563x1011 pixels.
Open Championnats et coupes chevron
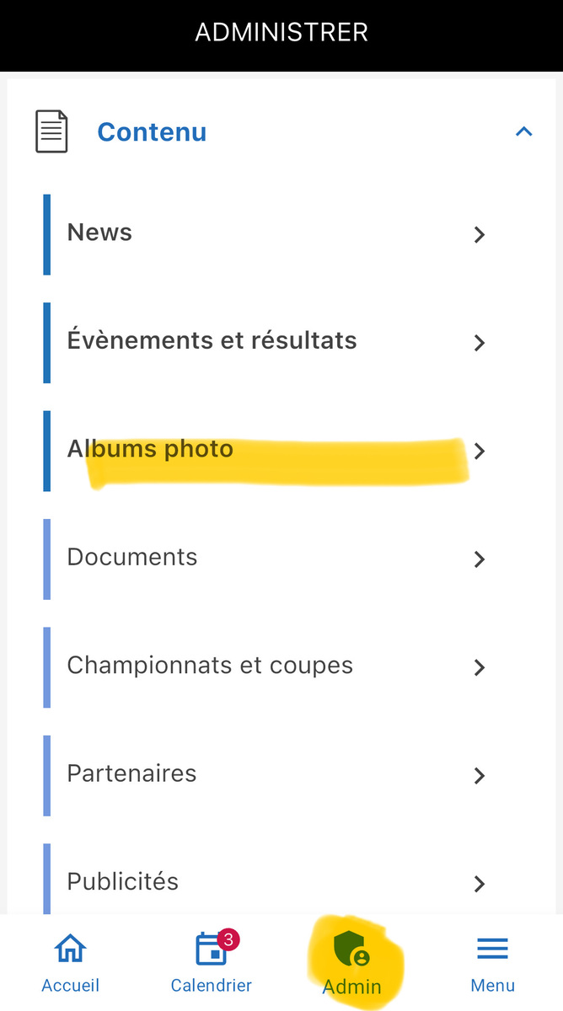[x=480, y=667]
